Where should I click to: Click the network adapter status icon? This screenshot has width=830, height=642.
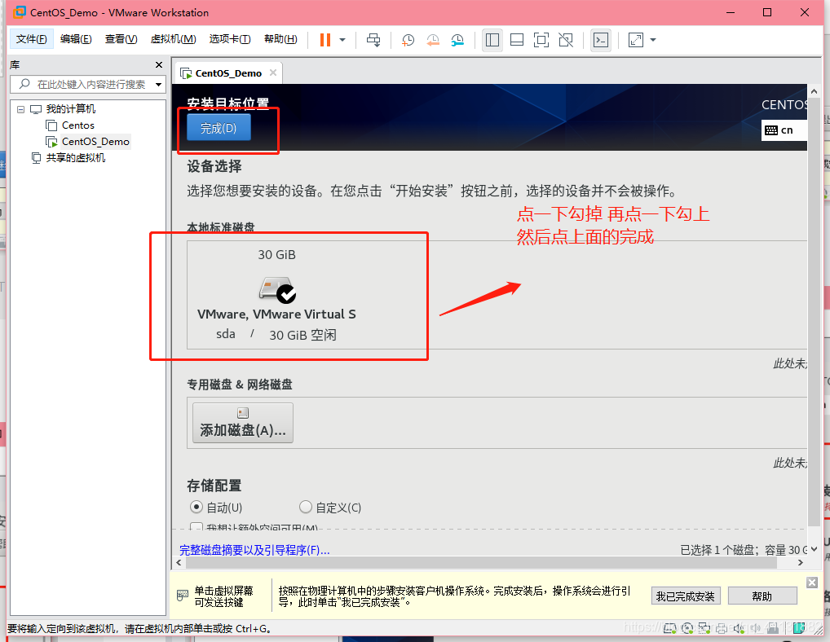(x=704, y=628)
